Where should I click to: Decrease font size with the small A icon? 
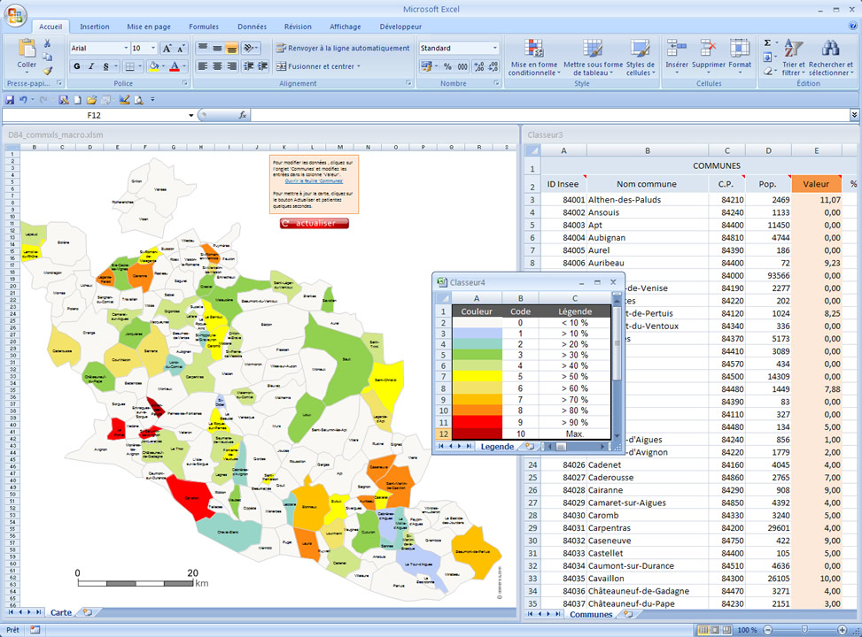(x=181, y=49)
